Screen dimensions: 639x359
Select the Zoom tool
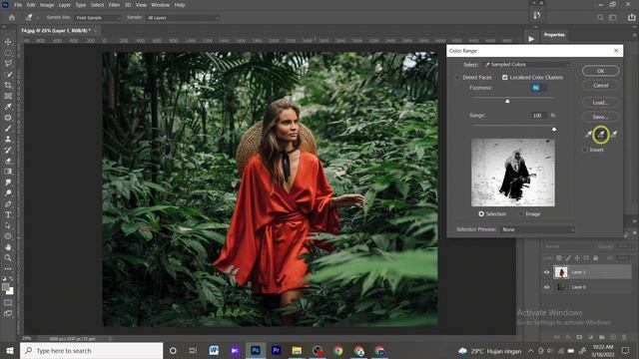pyautogui.click(x=8, y=257)
